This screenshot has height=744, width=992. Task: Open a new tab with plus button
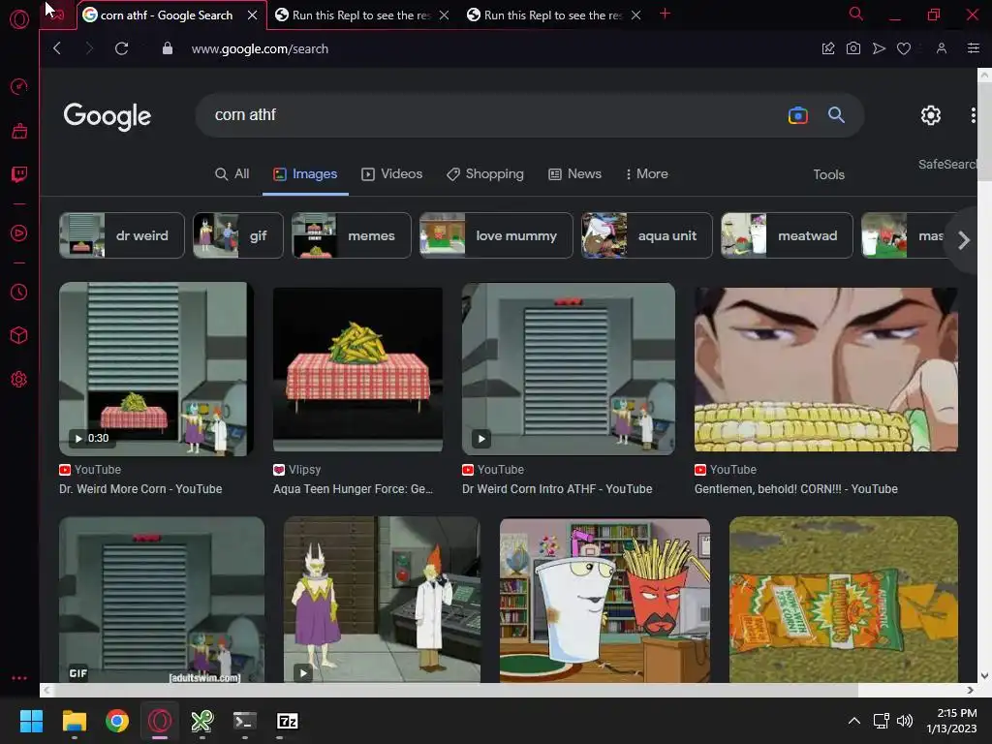665,14
